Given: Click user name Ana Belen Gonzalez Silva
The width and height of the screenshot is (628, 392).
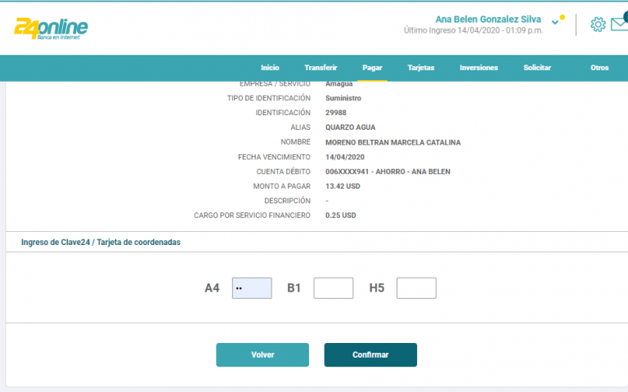Looking at the screenshot, I should pos(487,19).
